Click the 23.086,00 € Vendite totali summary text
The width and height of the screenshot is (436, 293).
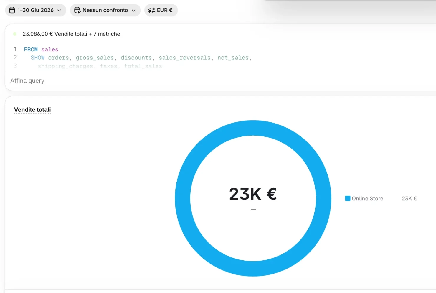click(71, 34)
